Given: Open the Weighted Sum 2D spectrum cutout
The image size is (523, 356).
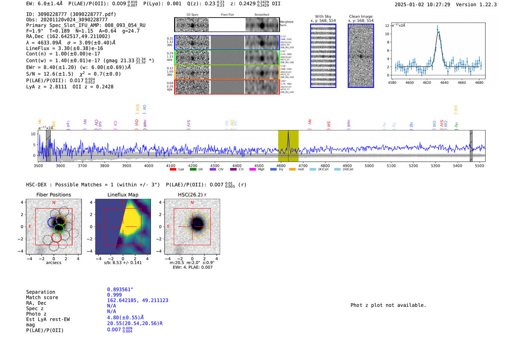Looking at the screenshot, I should (192, 25).
